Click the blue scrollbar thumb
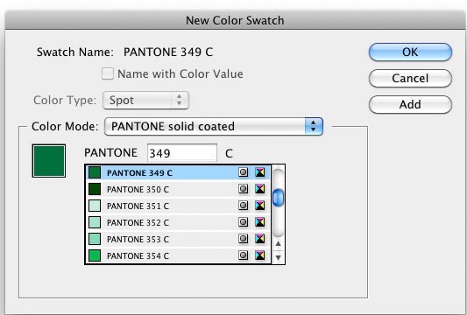Screen dimensions: 467x315 click(278, 198)
